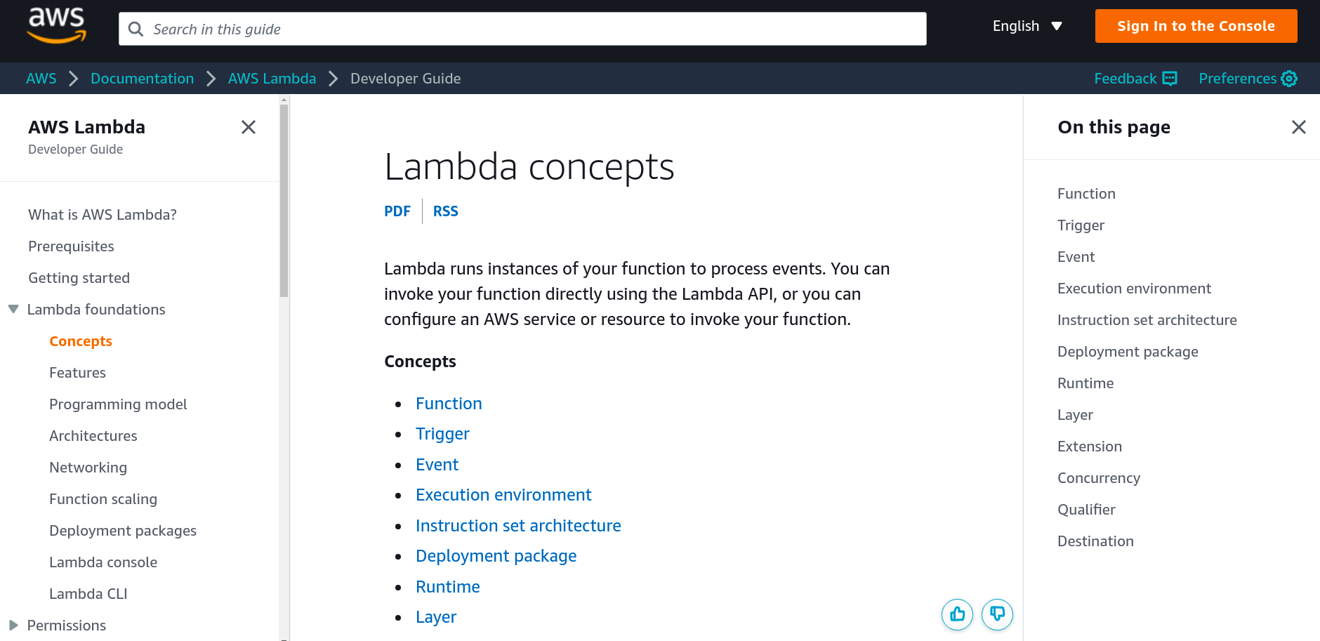
Task: Click the PDF link
Action: point(397,211)
